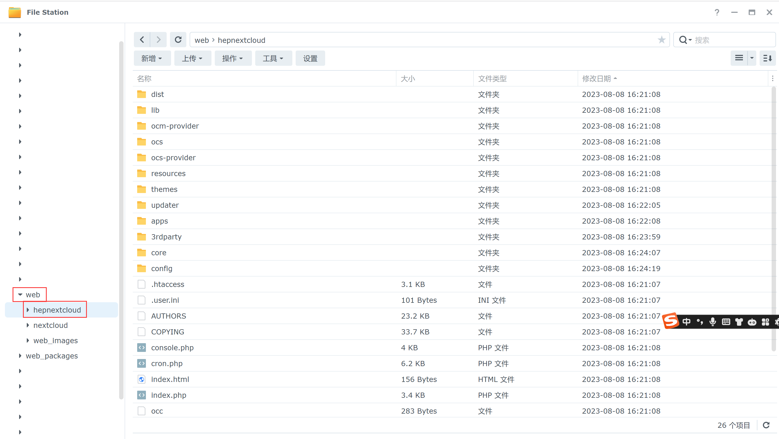Refresh the folder using toolbar reload icon

(178, 40)
